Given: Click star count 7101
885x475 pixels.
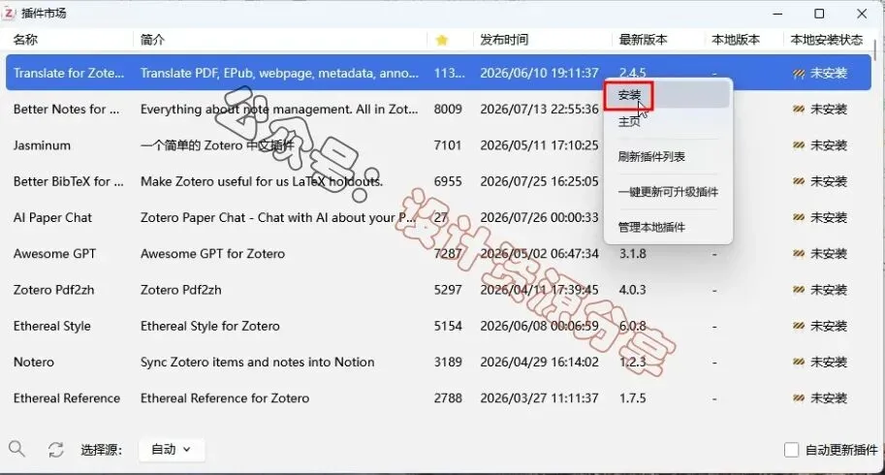Looking at the screenshot, I should pos(448,145).
